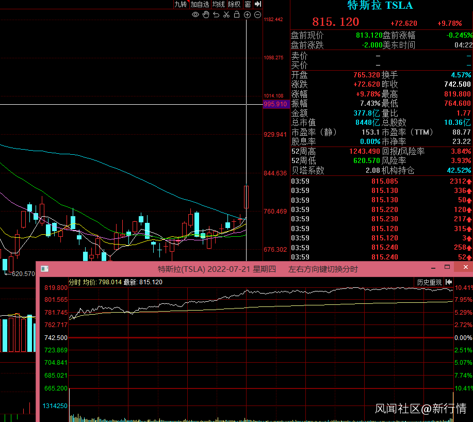Zoom in with the plus circle icon
473x422 pixels.
247,14
